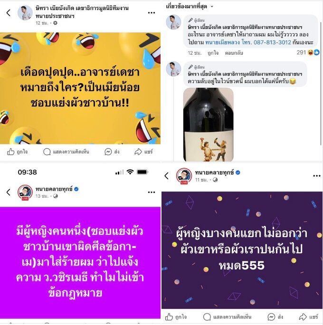Tap phone number link 087-813-3012

(272, 42)
